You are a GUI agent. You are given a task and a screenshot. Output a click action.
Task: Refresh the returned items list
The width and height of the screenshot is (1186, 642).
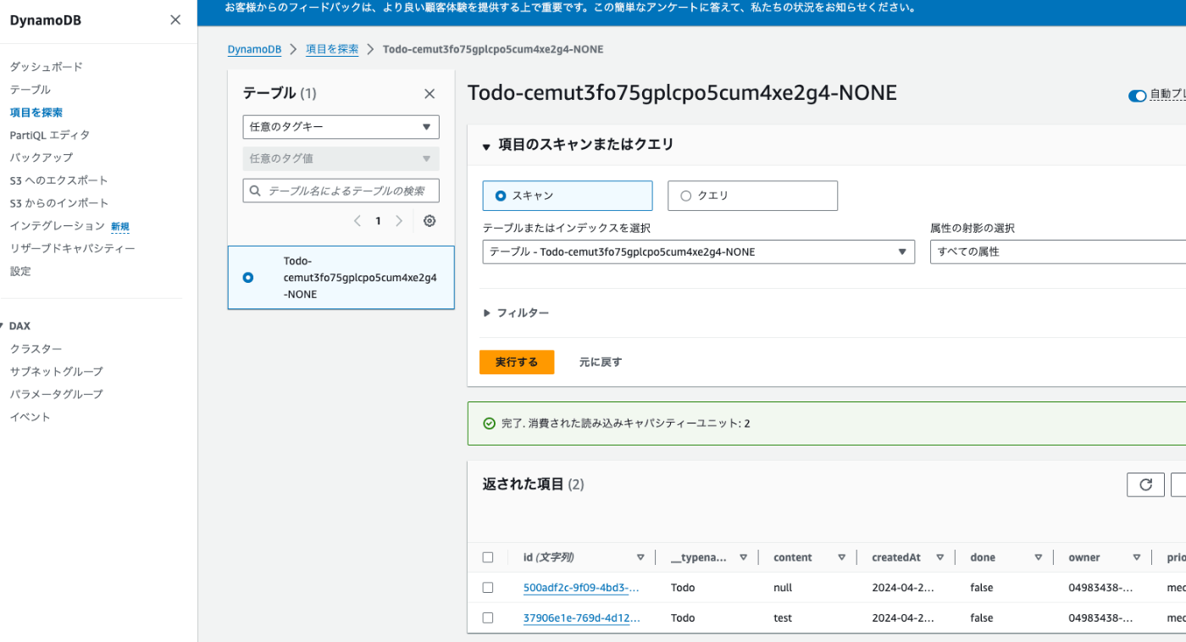tap(1145, 484)
